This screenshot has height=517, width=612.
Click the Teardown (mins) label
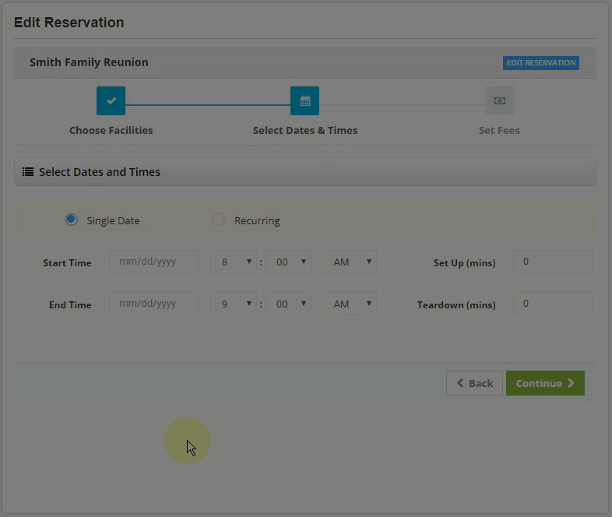tap(456, 304)
